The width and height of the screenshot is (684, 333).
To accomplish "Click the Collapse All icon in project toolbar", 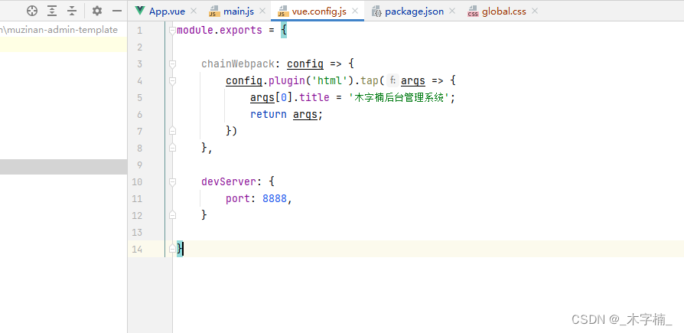I will (72, 11).
